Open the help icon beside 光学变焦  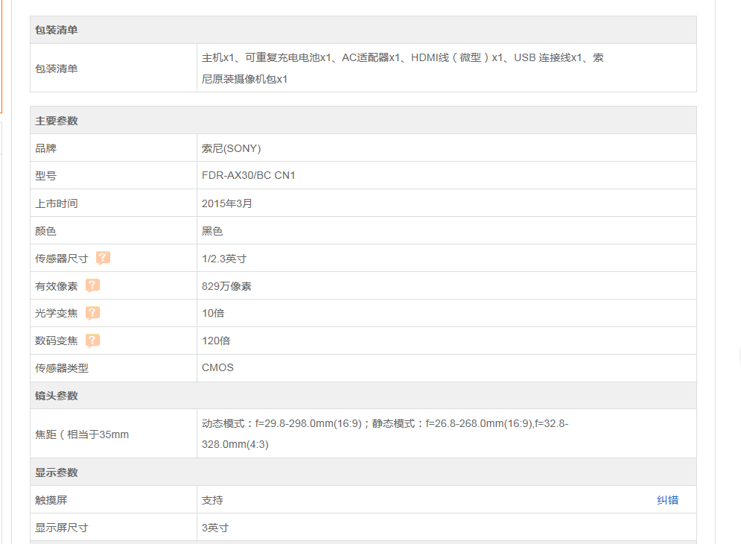pos(92,313)
